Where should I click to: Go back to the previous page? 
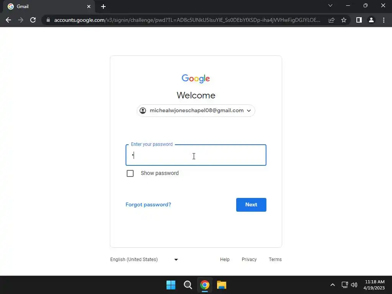pyautogui.click(x=8, y=20)
